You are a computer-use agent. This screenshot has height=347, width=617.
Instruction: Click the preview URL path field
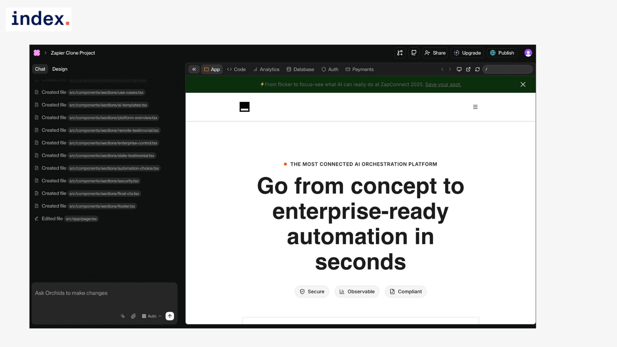pyautogui.click(x=508, y=69)
